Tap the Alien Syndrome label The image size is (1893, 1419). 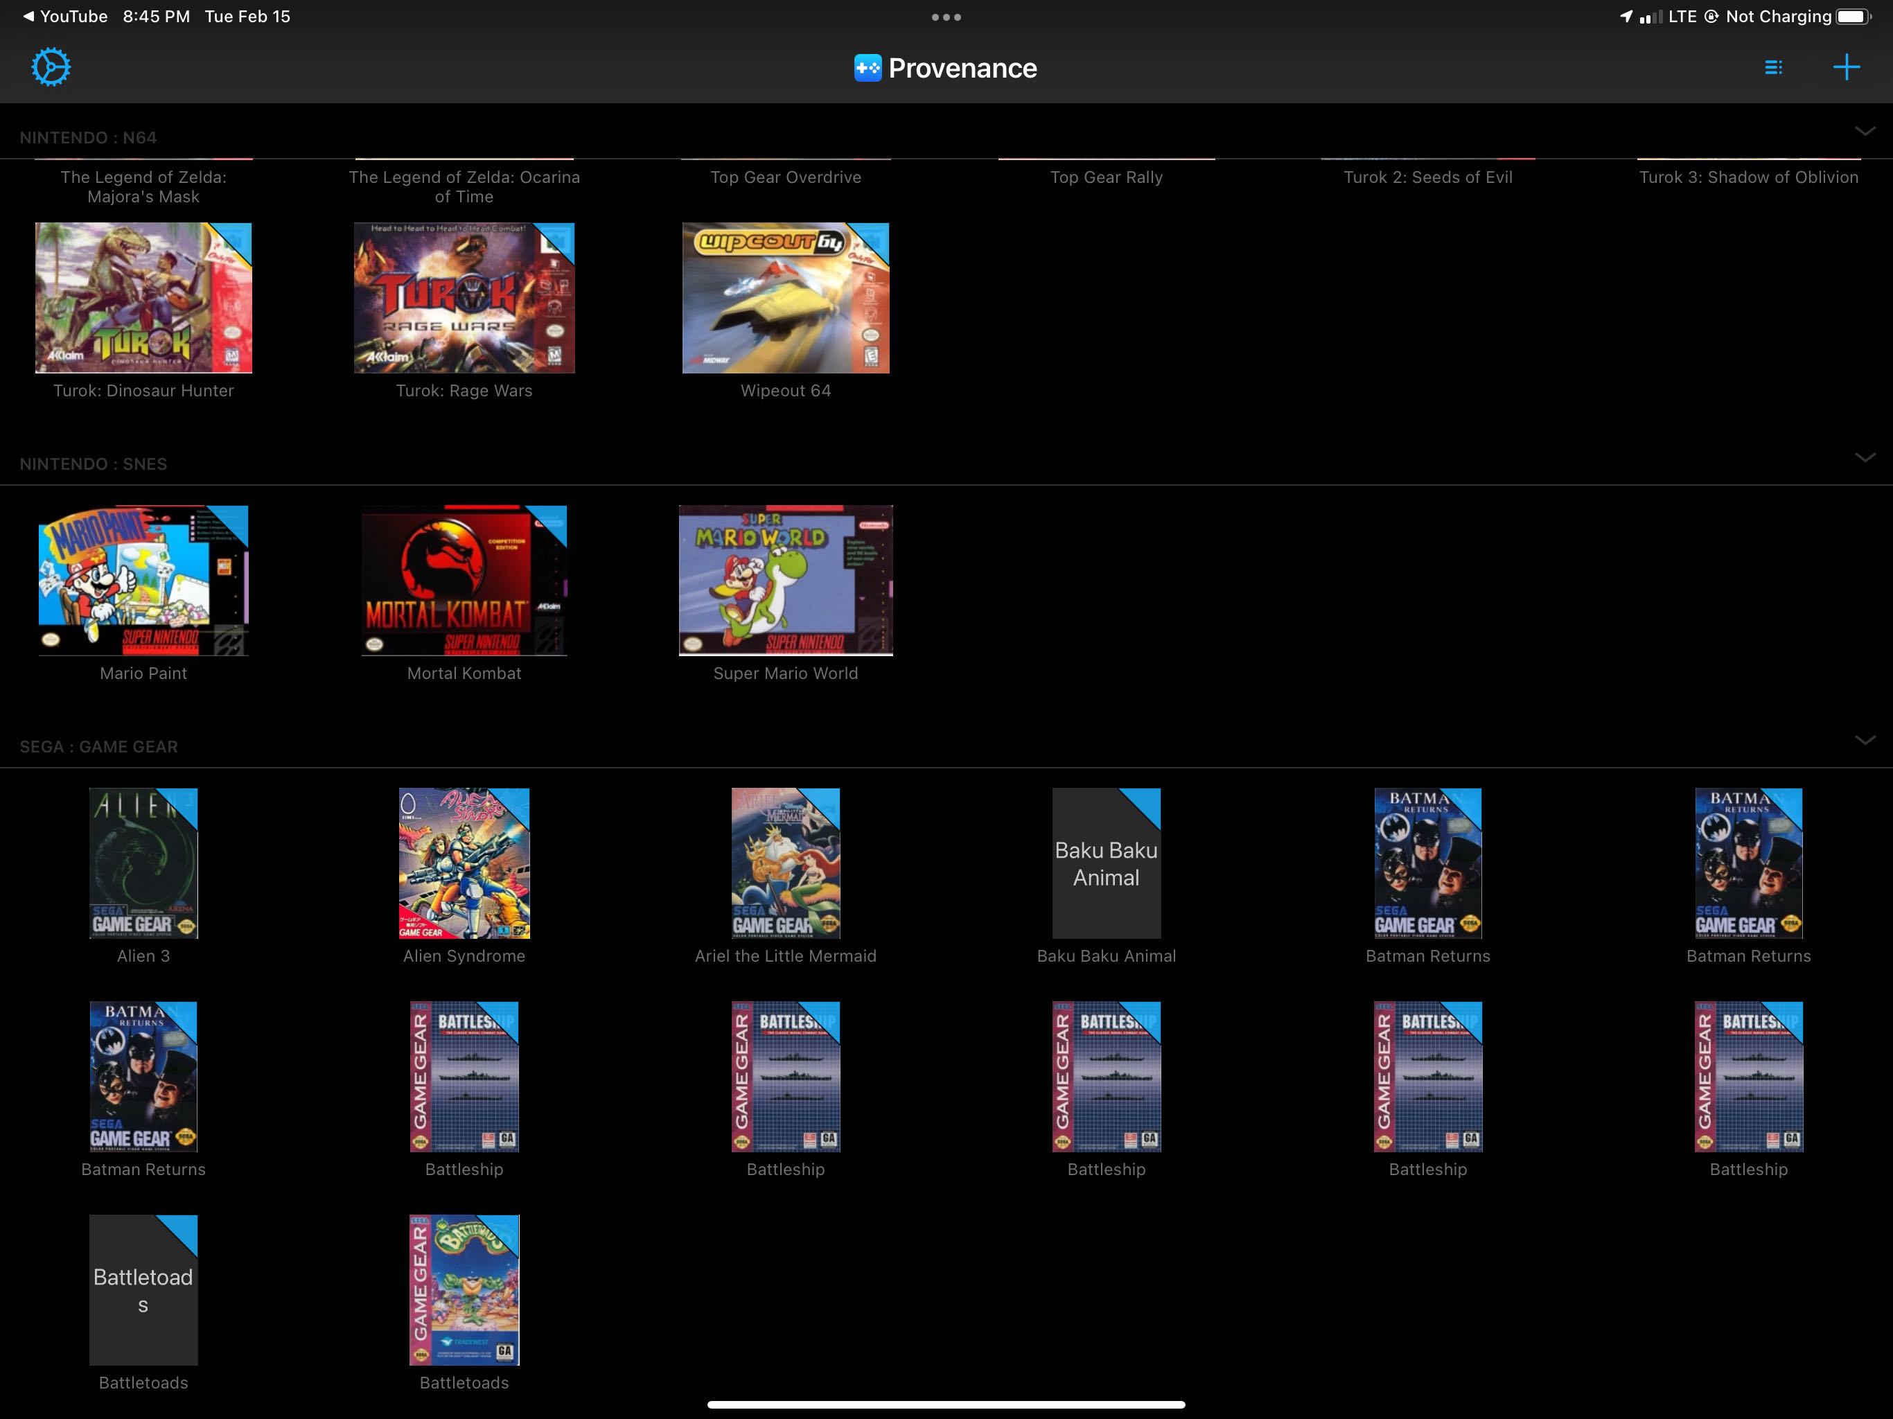[x=465, y=955]
